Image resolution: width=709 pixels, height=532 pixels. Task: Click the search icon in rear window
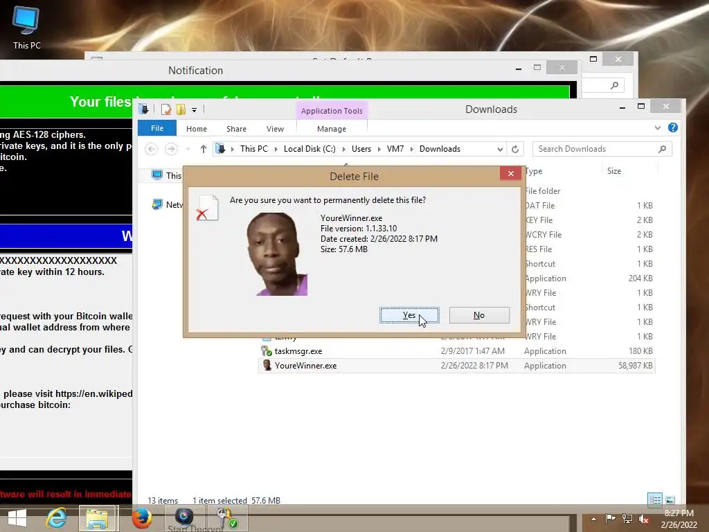614,85
